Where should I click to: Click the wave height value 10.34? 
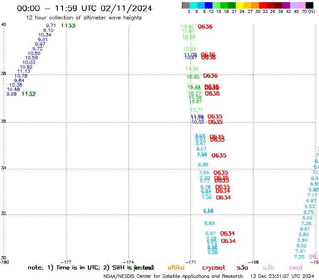click(45, 35)
